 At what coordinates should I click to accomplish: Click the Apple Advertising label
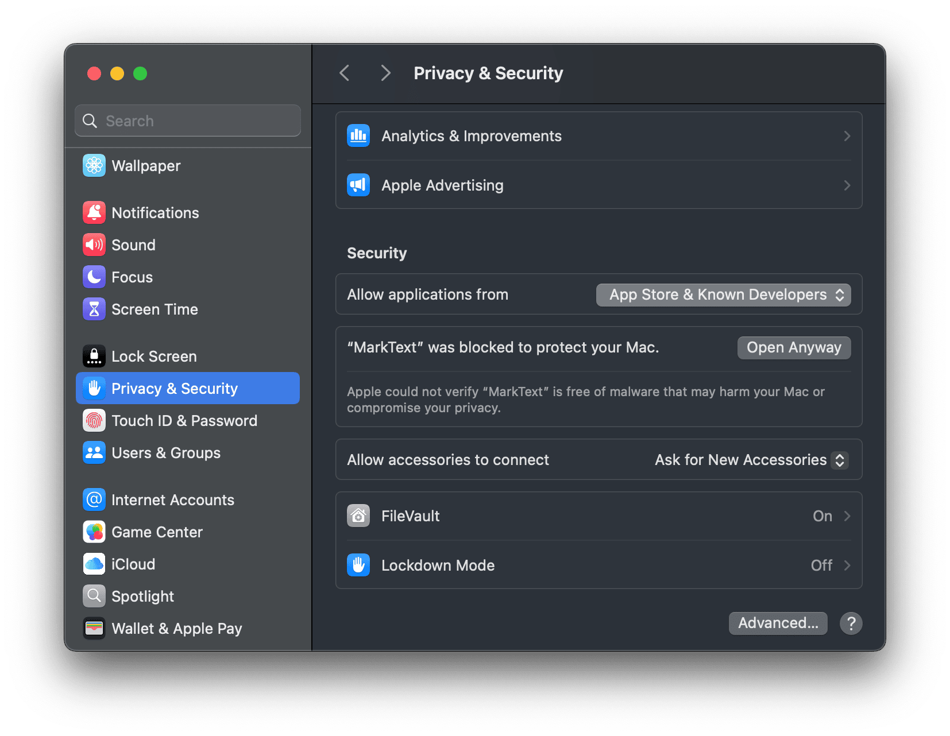(442, 185)
